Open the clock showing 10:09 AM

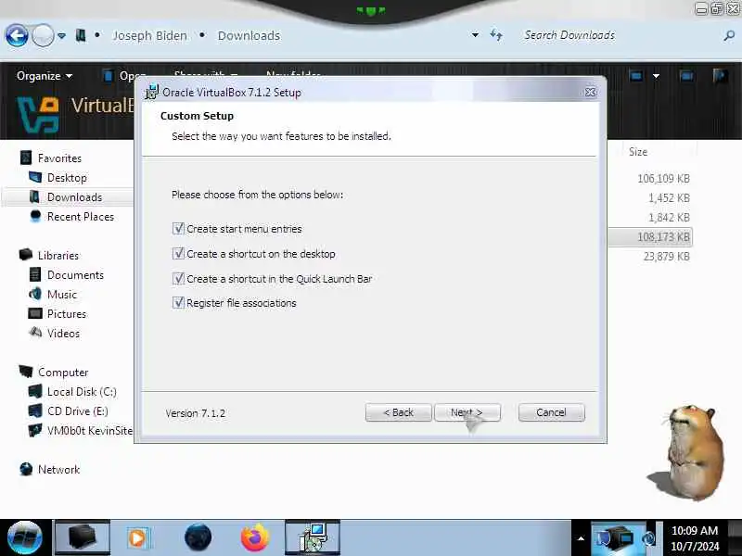point(695,538)
